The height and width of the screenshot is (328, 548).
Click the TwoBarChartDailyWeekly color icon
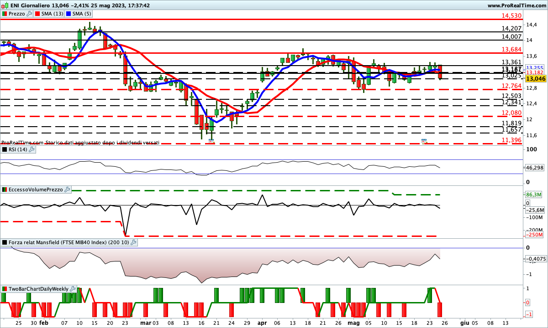(x=5, y=289)
